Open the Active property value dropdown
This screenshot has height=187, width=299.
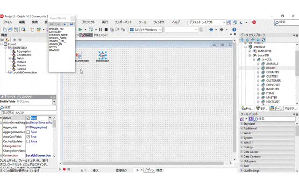click(50, 118)
